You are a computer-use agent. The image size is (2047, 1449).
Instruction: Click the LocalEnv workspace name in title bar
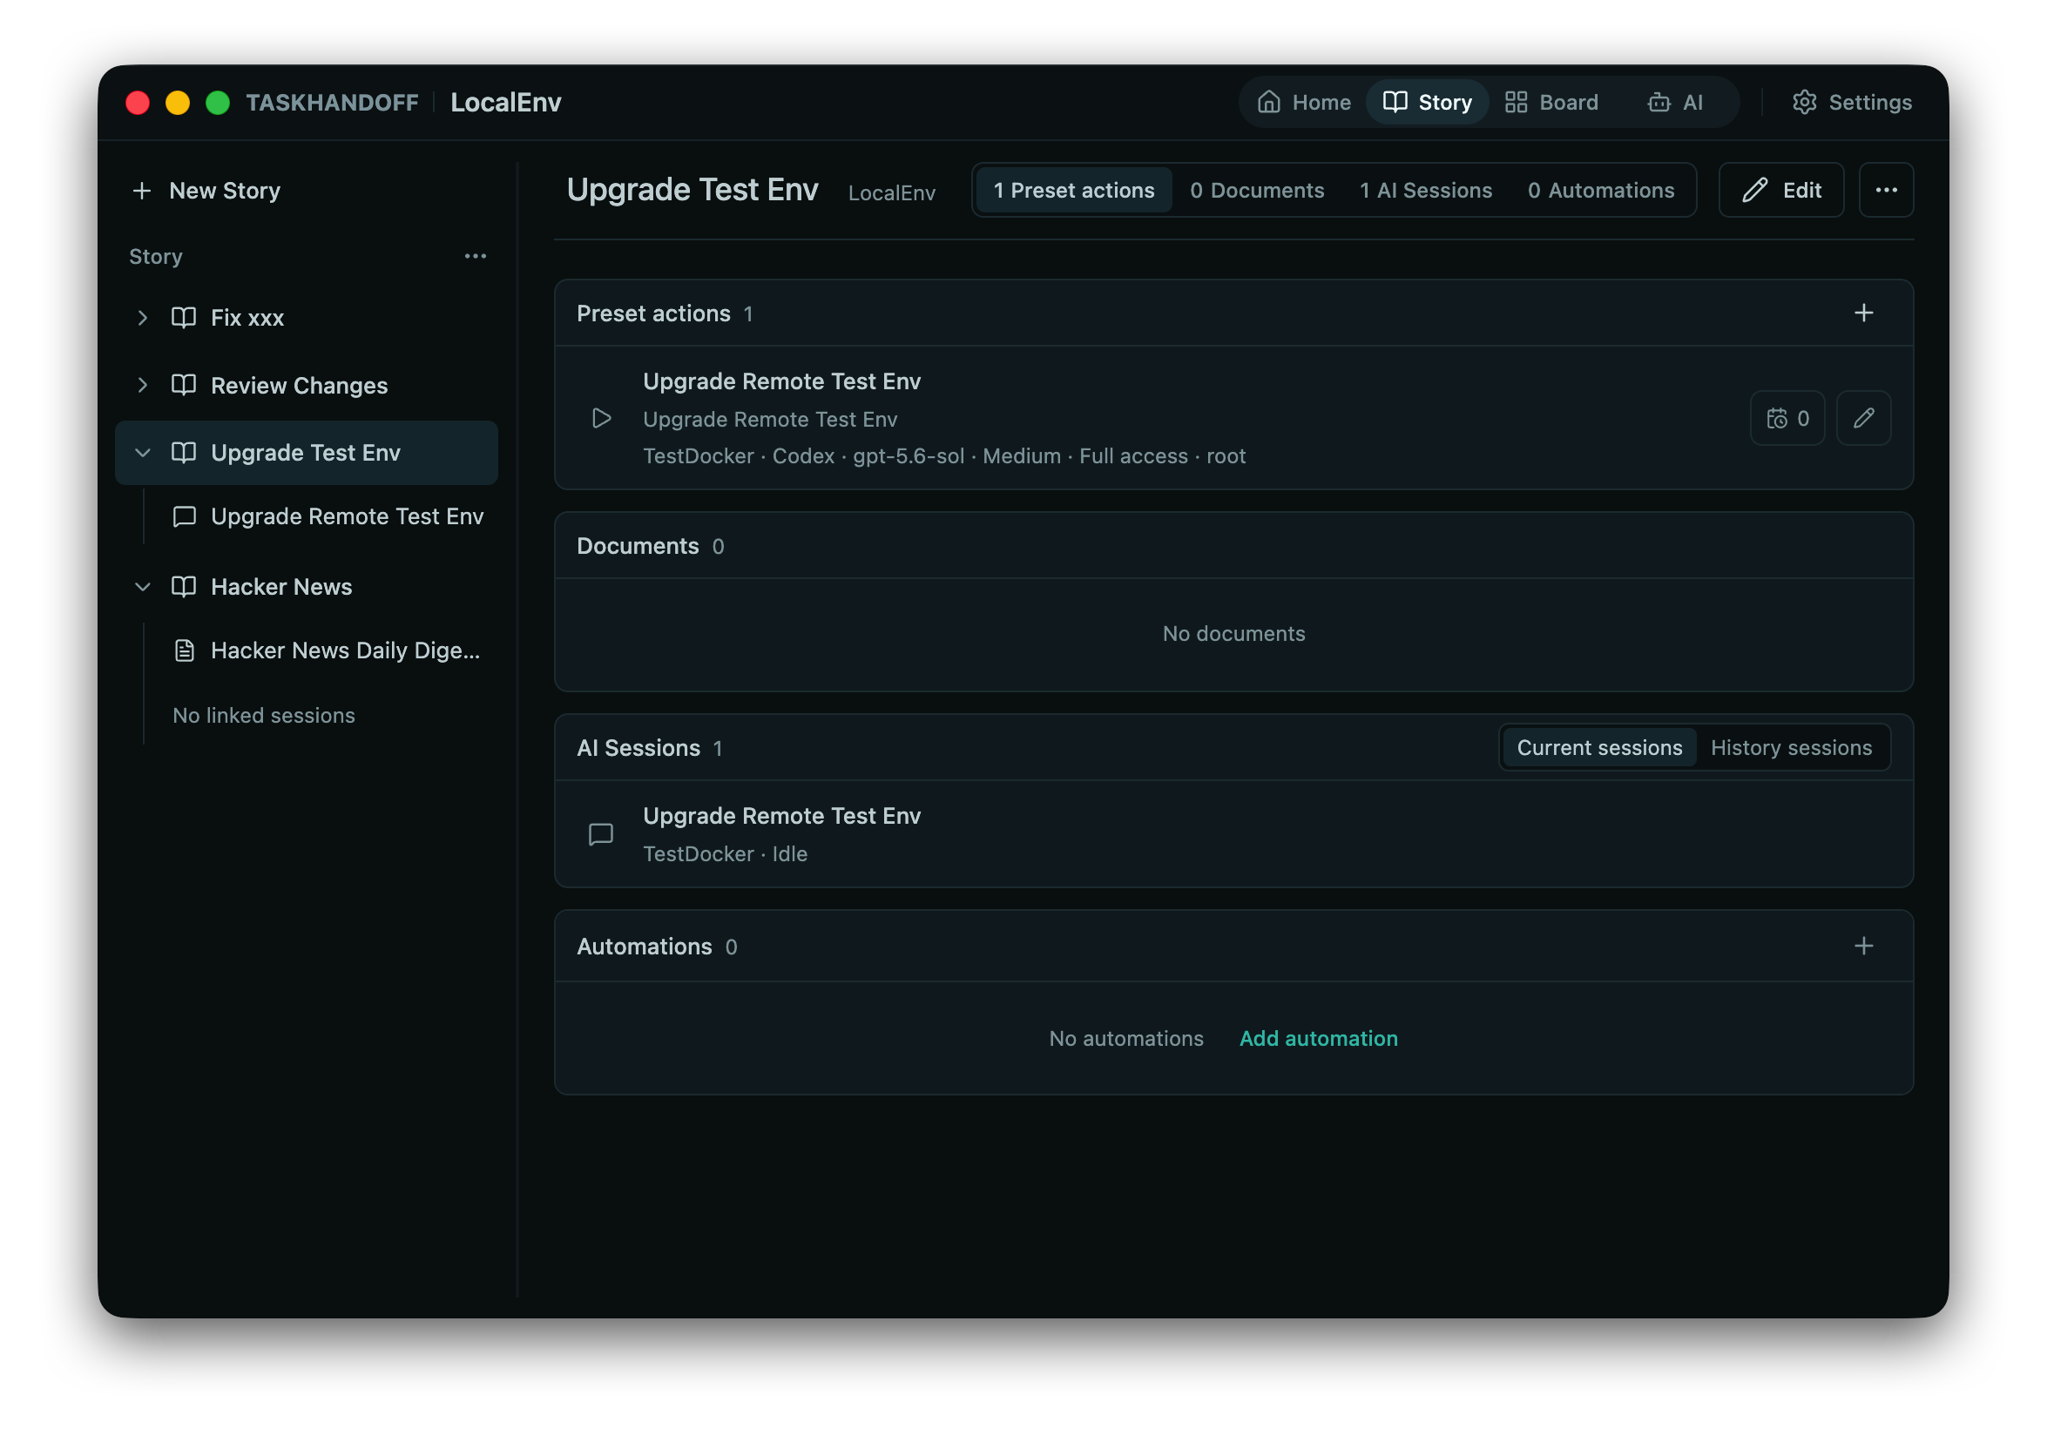(505, 102)
